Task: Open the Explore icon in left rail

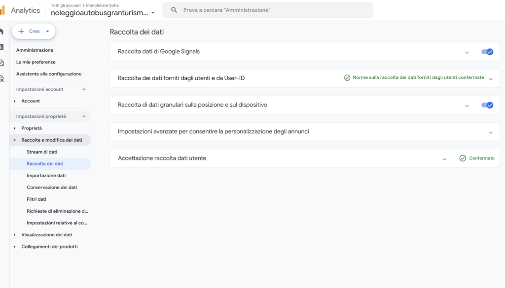Action: click(x=2, y=63)
